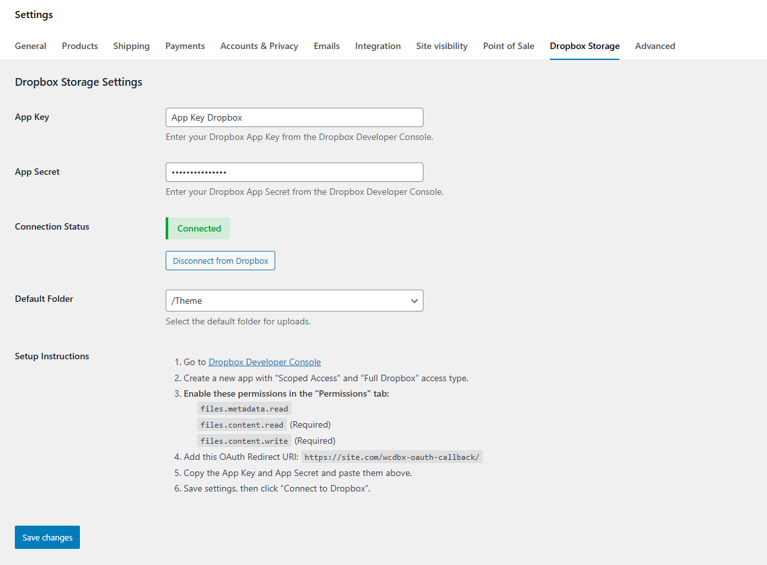Viewport: 767px width, 565px height.
Task: Click the Save changes button
Action: tap(47, 537)
